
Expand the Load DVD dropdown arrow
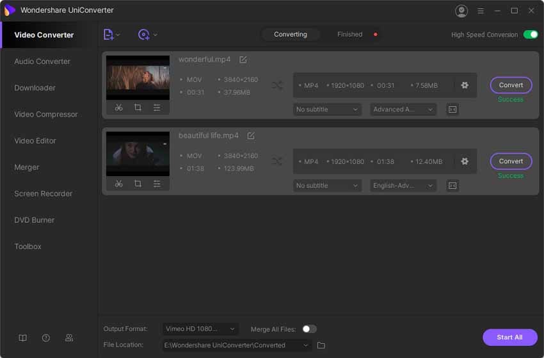(x=155, y=35)
